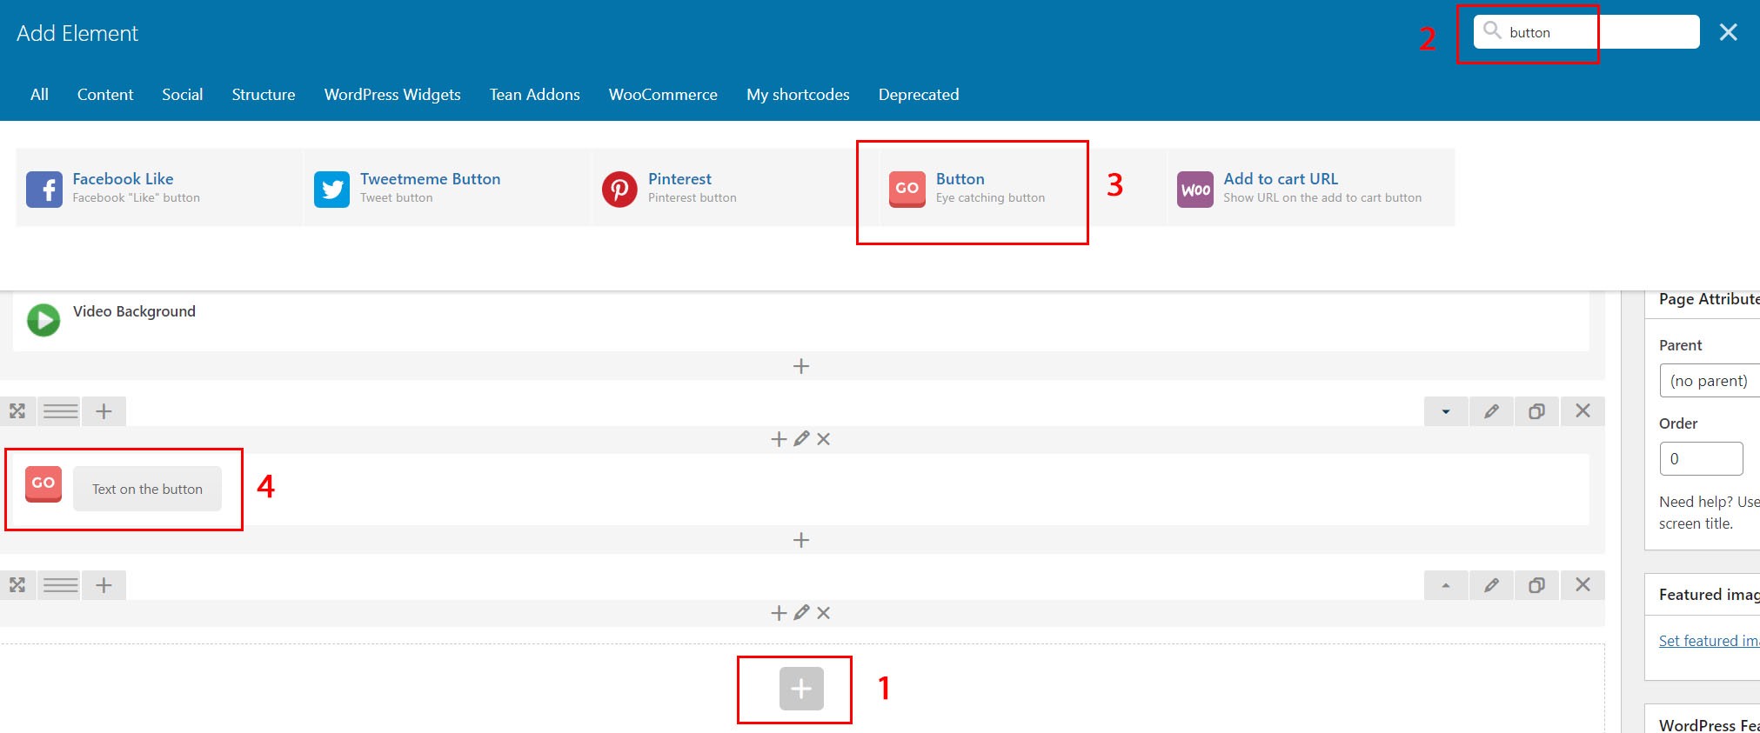Click the Text on the button element
Screen dimensions: 1760x733
point(147,489)
